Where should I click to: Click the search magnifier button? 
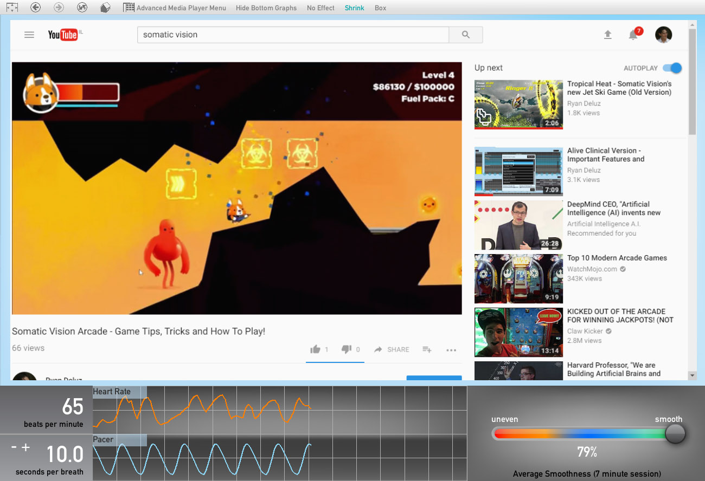click(465, 35)
